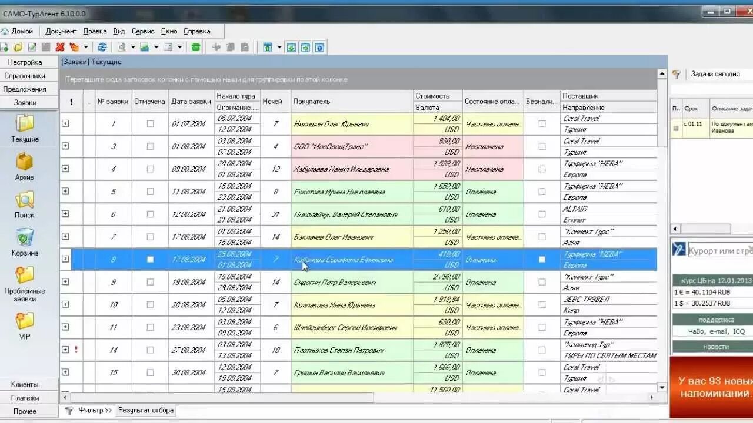The height and width of the screenshot is (423, 753).
Task: Open Текущие folder in sidebar
Action: point(25,129)
